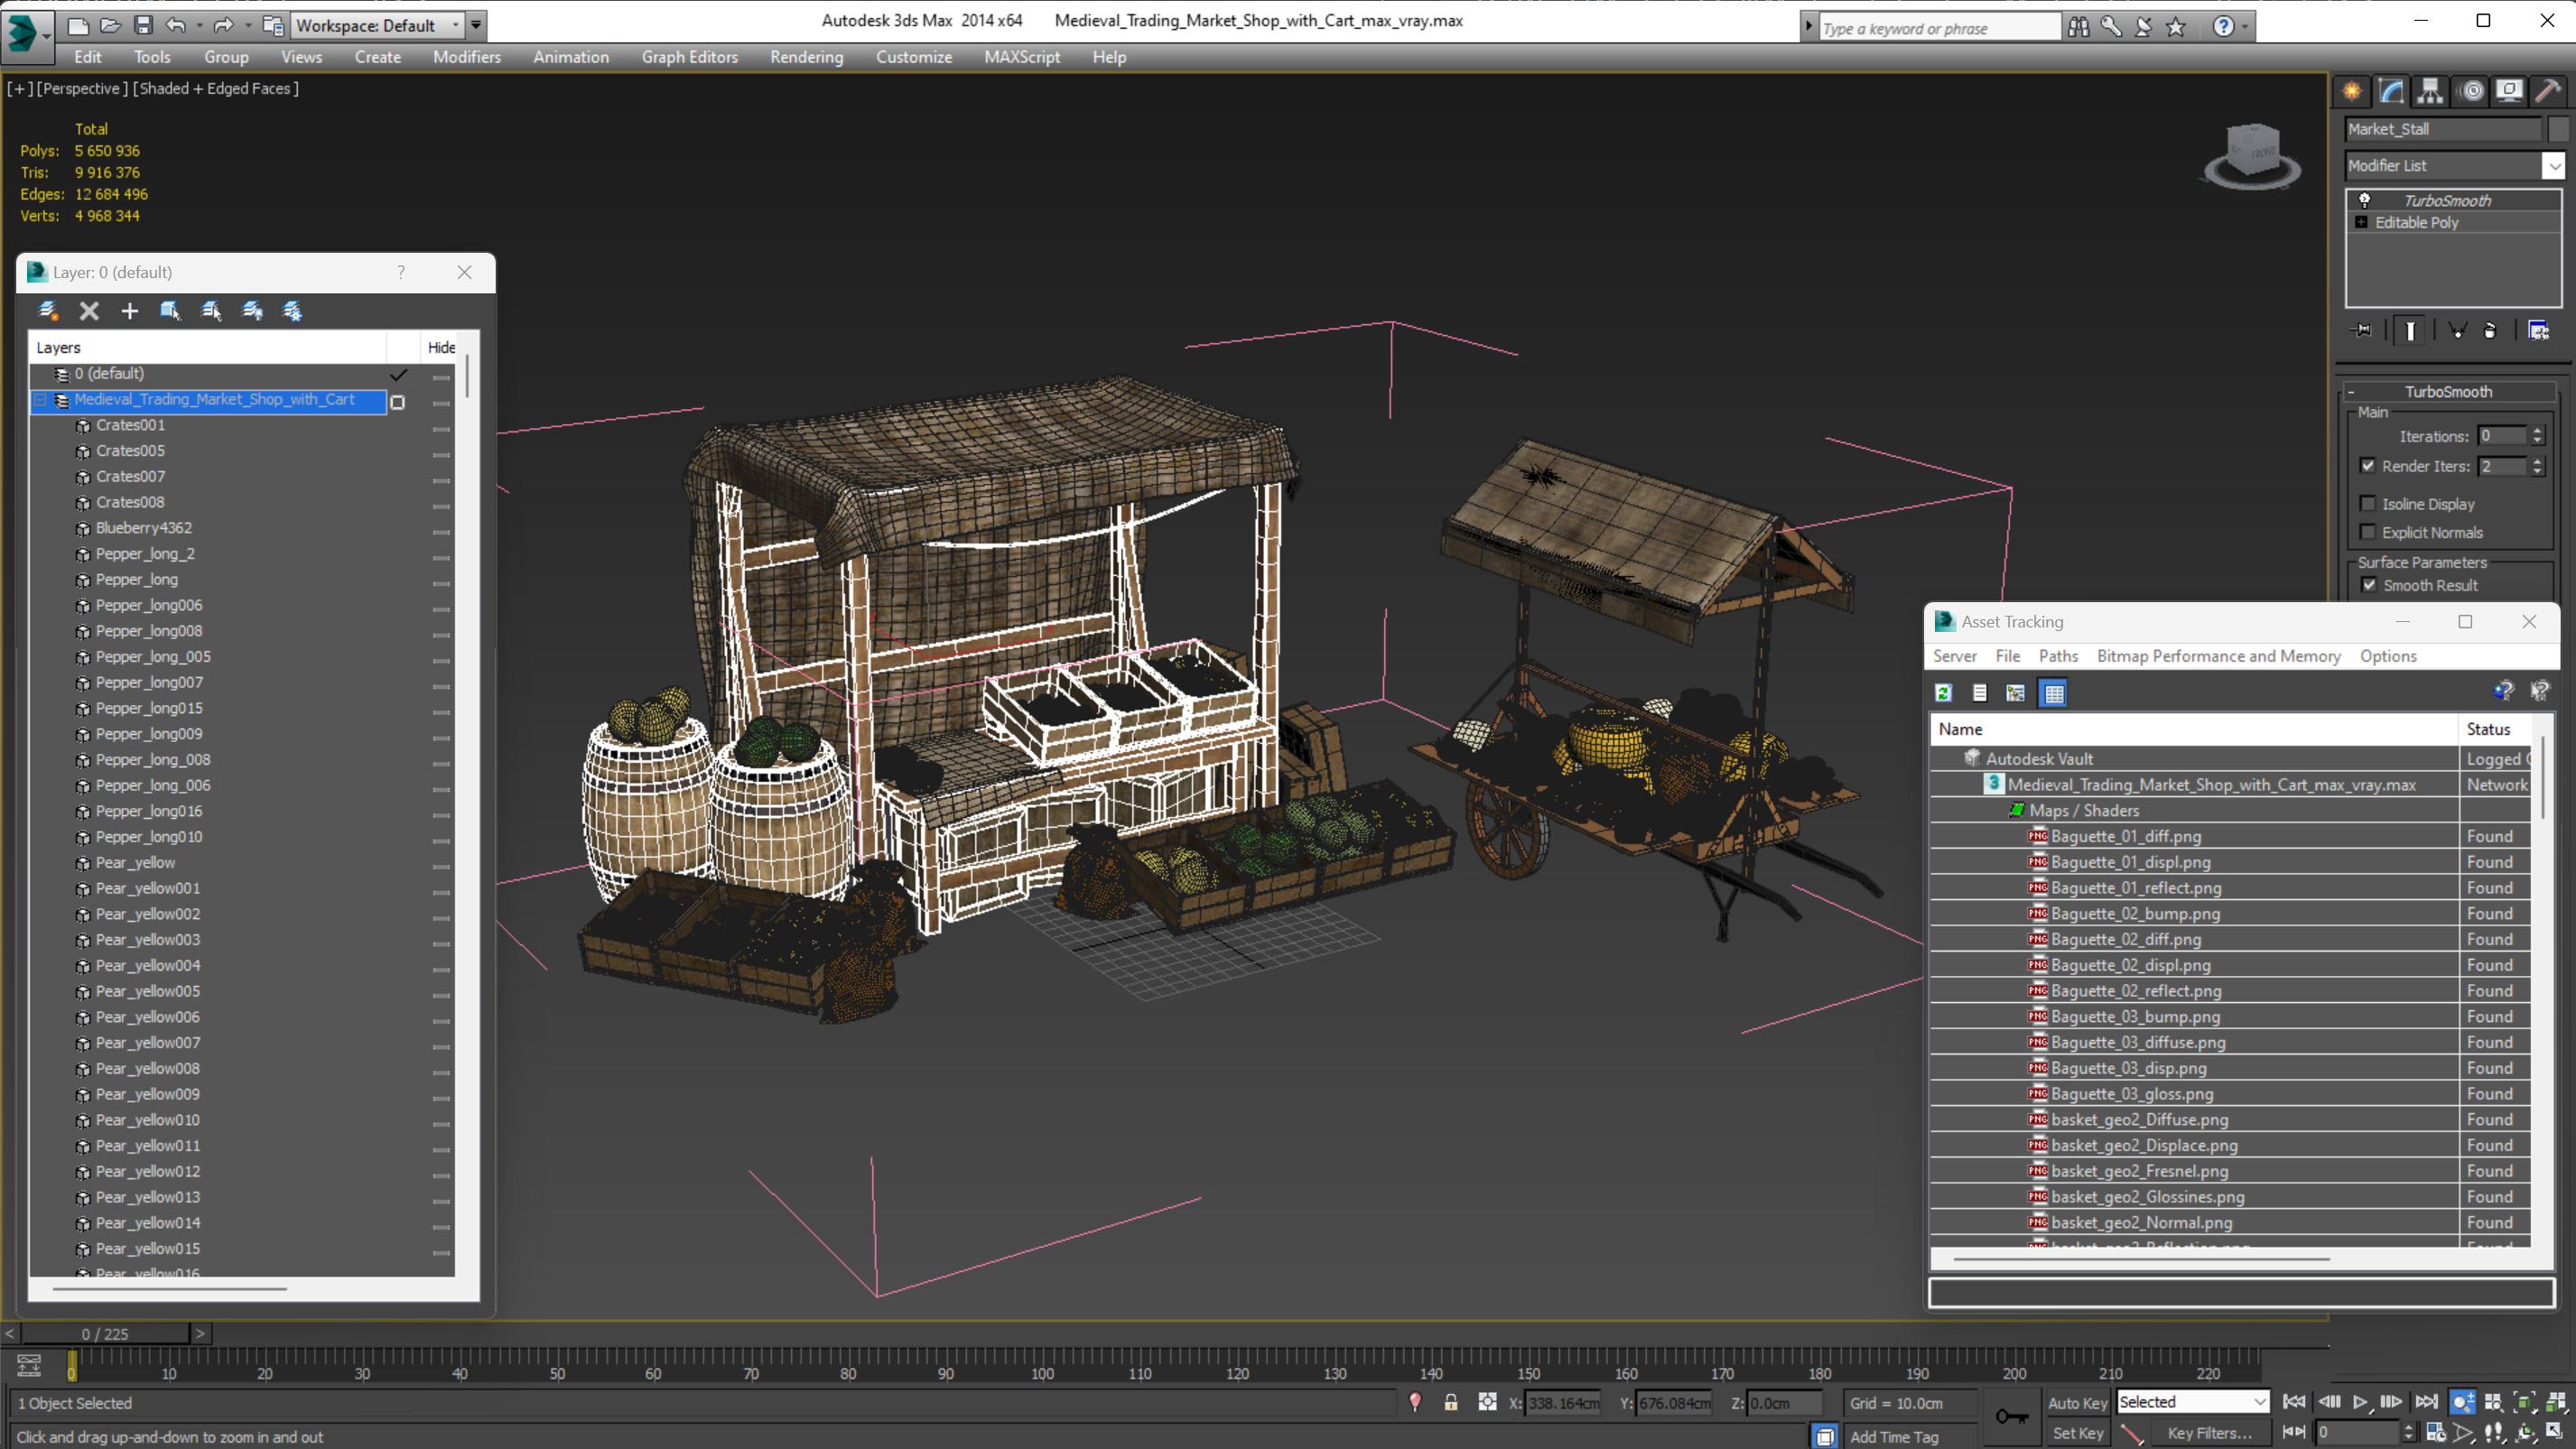Viewport: 2576px width, 1449px height.
Task: Click Create New Layer icon in Layer dialog
Action: [x=48, y=311]
